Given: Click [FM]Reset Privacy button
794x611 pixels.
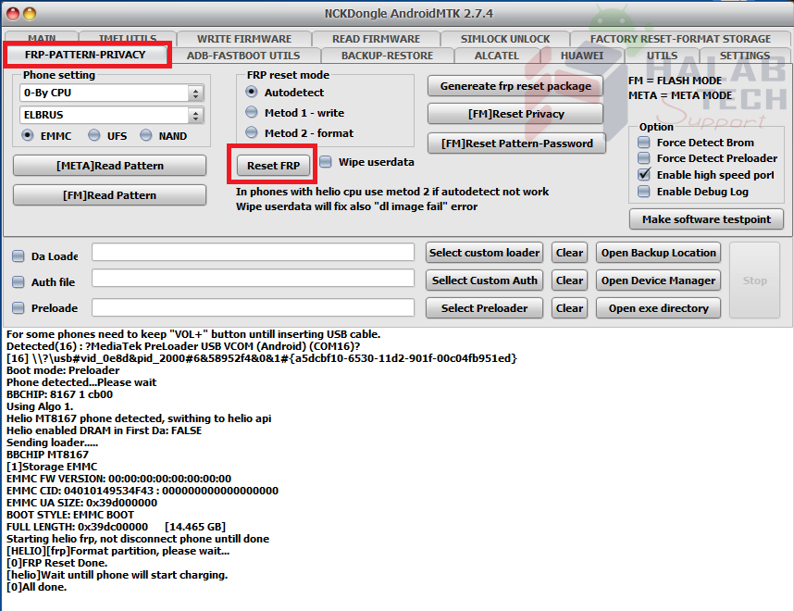Looking at the screenshot, I should click(515, 114).
